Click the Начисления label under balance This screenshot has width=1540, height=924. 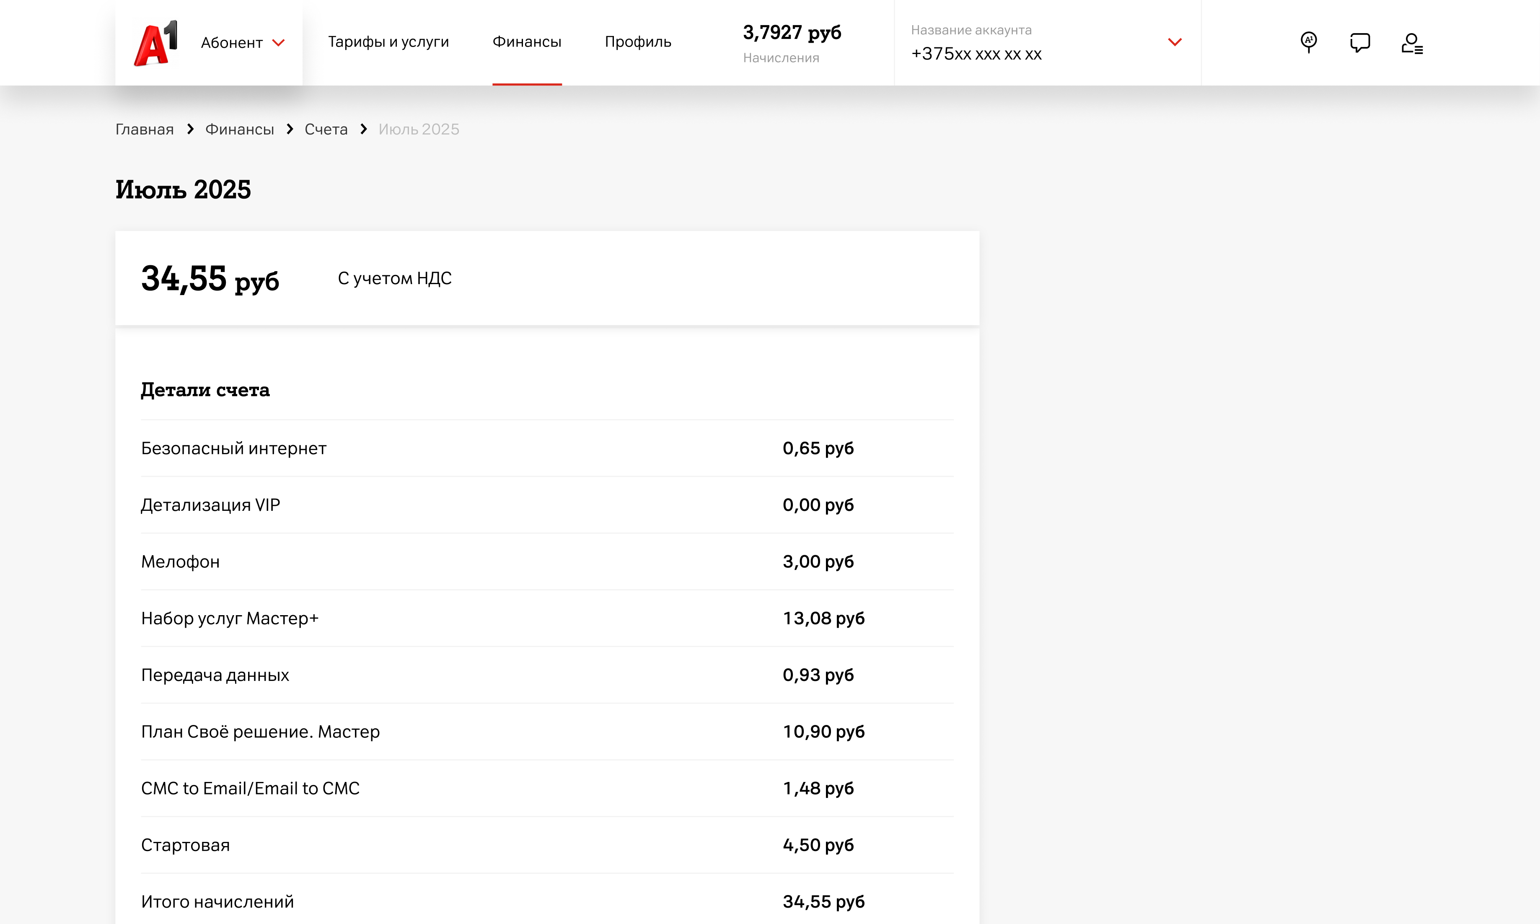781,58
